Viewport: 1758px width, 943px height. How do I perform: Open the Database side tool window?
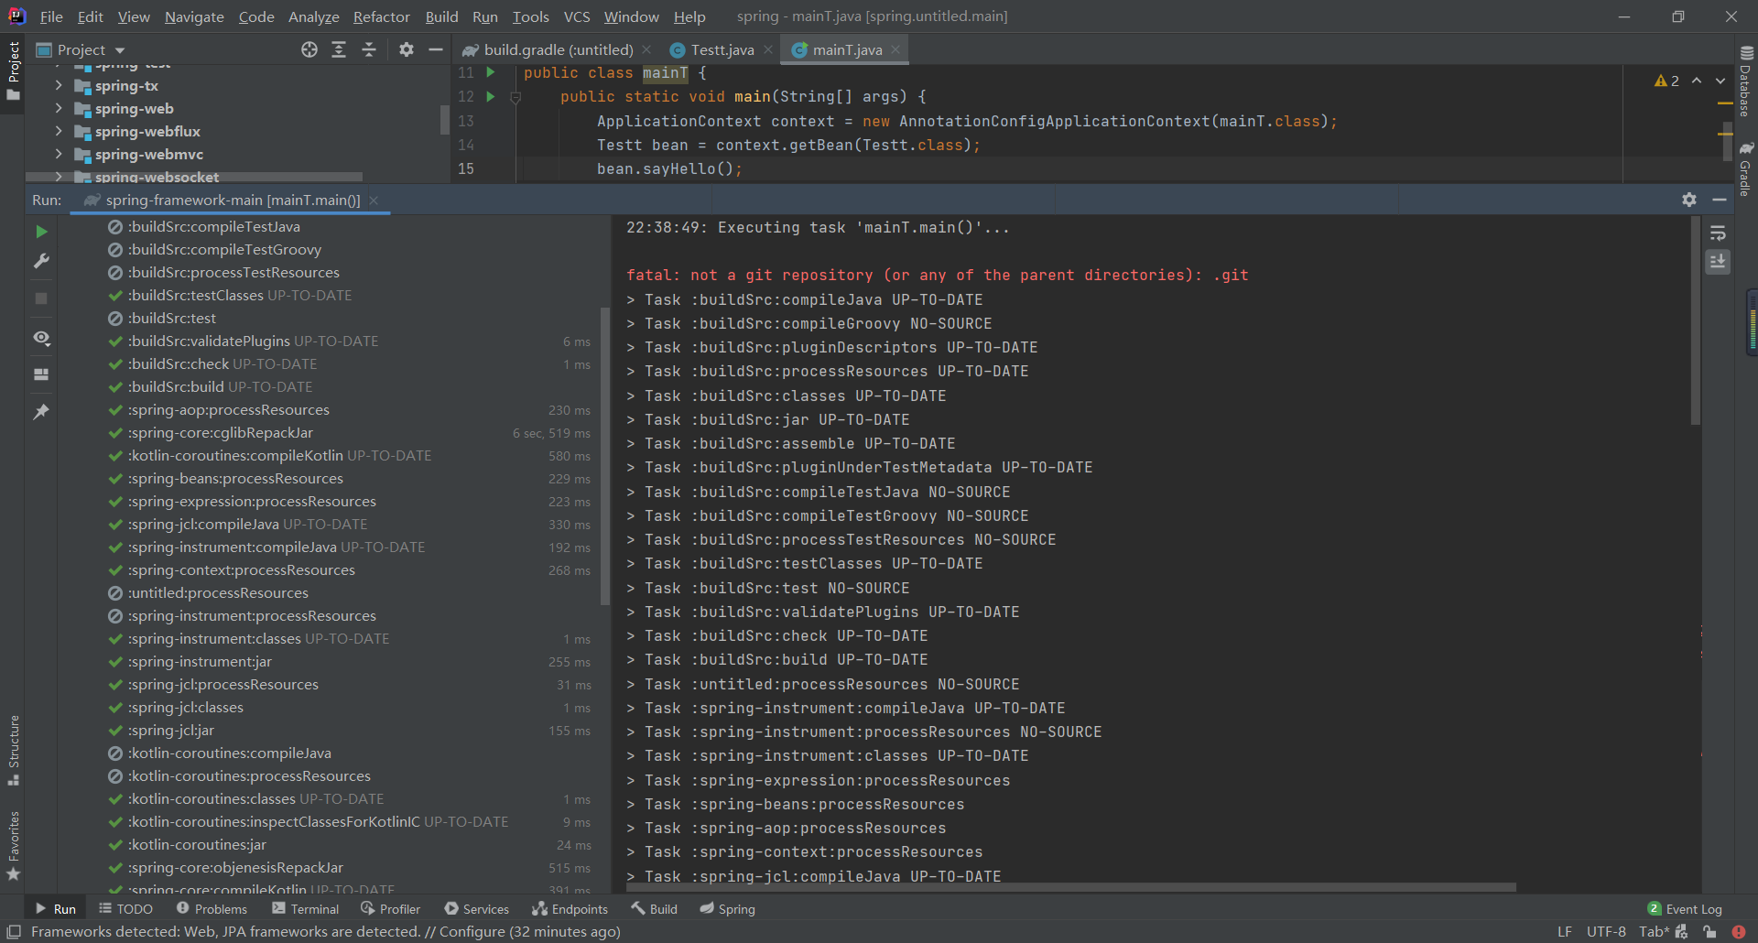1746,81
